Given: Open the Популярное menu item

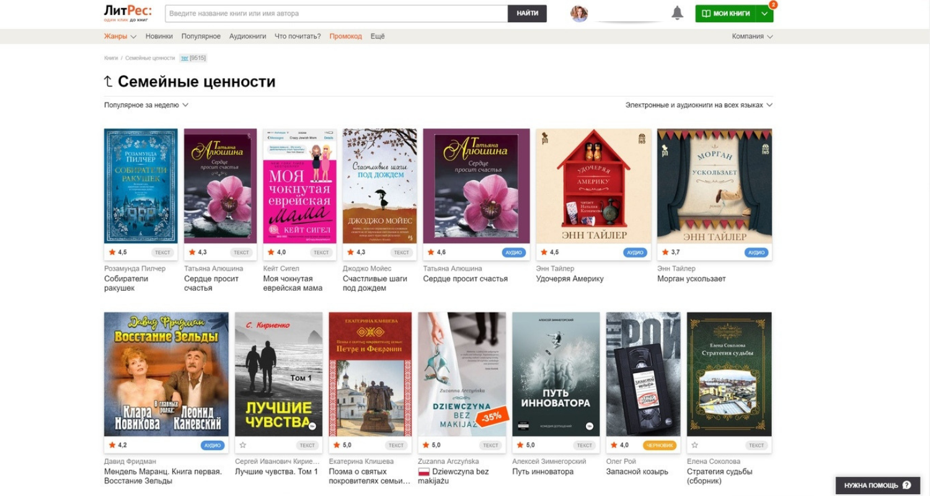Looking at the screenshot, I should 201,36.
